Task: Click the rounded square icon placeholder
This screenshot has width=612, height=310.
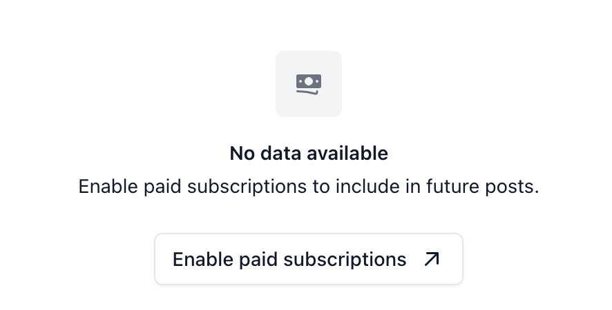Action: [x=309, y=84]
